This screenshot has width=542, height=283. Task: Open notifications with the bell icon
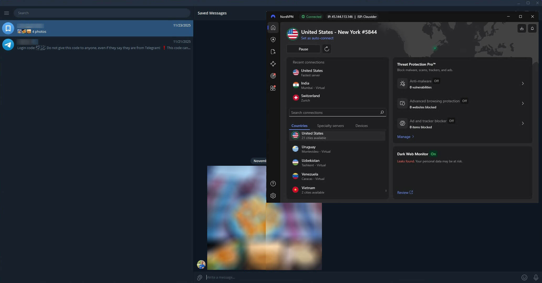click(x=532, y=28)
